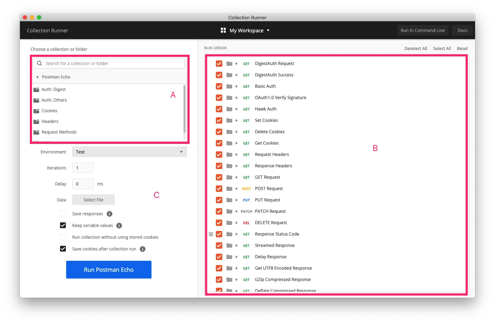Click the back arrow next to Postman Echo

(37, 77)
